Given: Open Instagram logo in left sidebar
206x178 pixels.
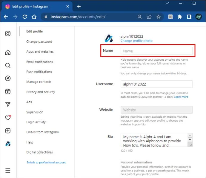Looking at the screenshot, I should (8, 34).
